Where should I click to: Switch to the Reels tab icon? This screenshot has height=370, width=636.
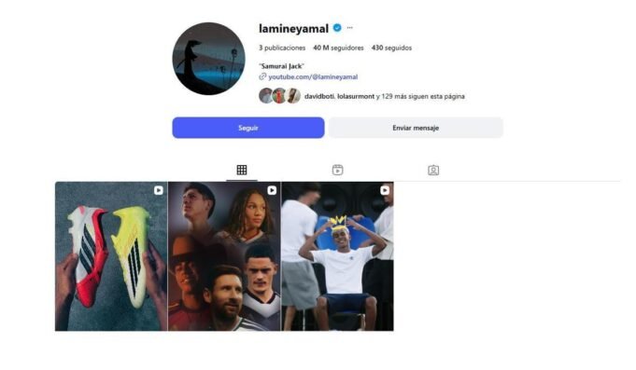337,170
